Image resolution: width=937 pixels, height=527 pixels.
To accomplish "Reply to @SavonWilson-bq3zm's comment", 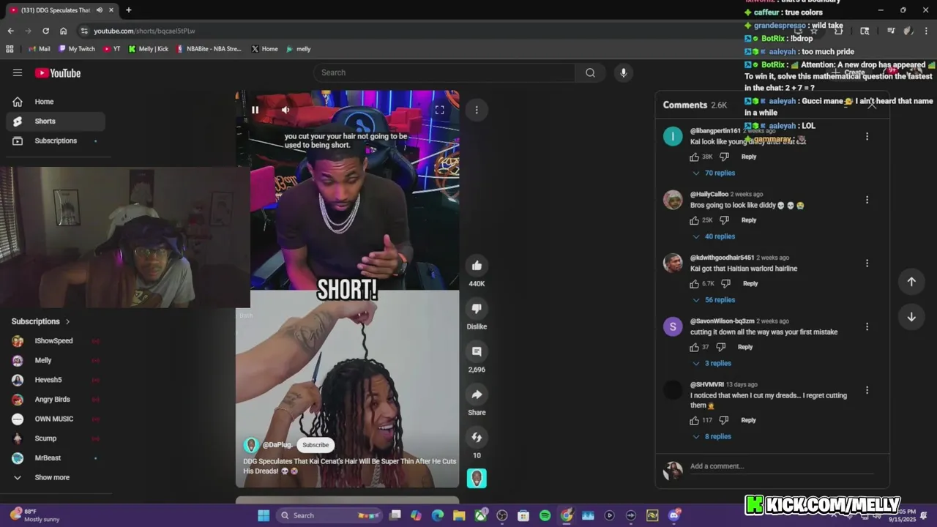I will pos(745,347).
